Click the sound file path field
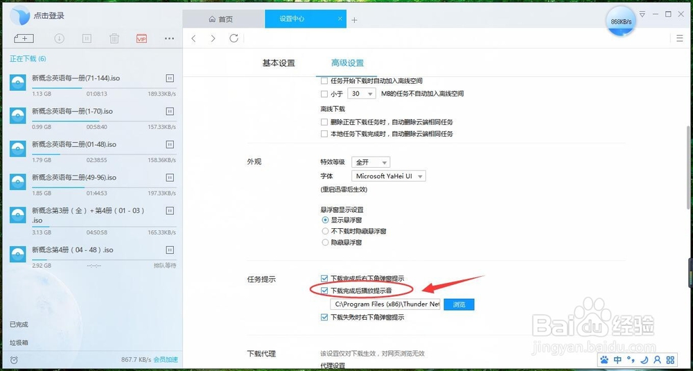This screenshot has height=371, width=693. [x=385, y=304]
